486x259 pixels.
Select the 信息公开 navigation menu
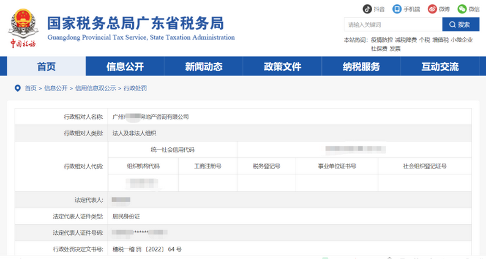(125, 67)
